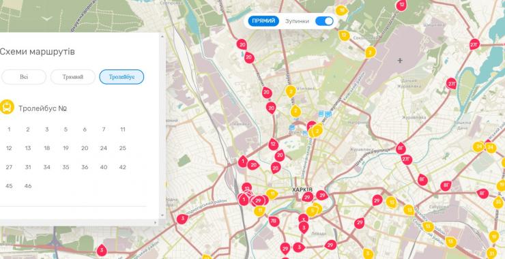The image size is (505, 259).
Task: Select route number 27
Action: coord(9,167)
